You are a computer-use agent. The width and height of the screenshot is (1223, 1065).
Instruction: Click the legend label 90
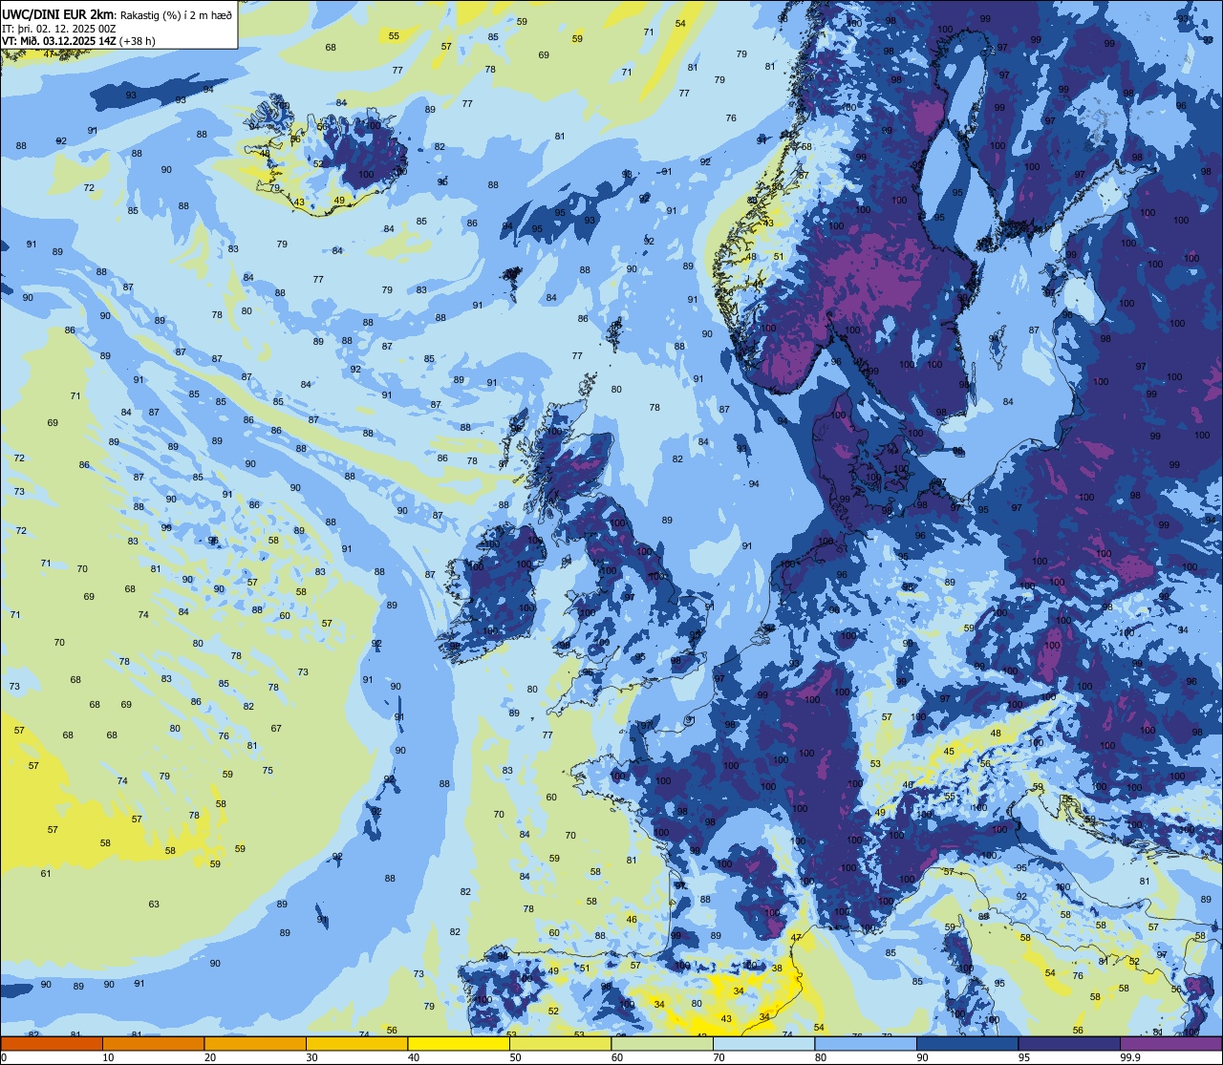tap(922, 1057)
